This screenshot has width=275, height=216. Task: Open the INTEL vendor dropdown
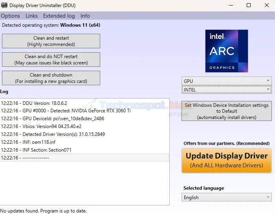click(227, 90)
